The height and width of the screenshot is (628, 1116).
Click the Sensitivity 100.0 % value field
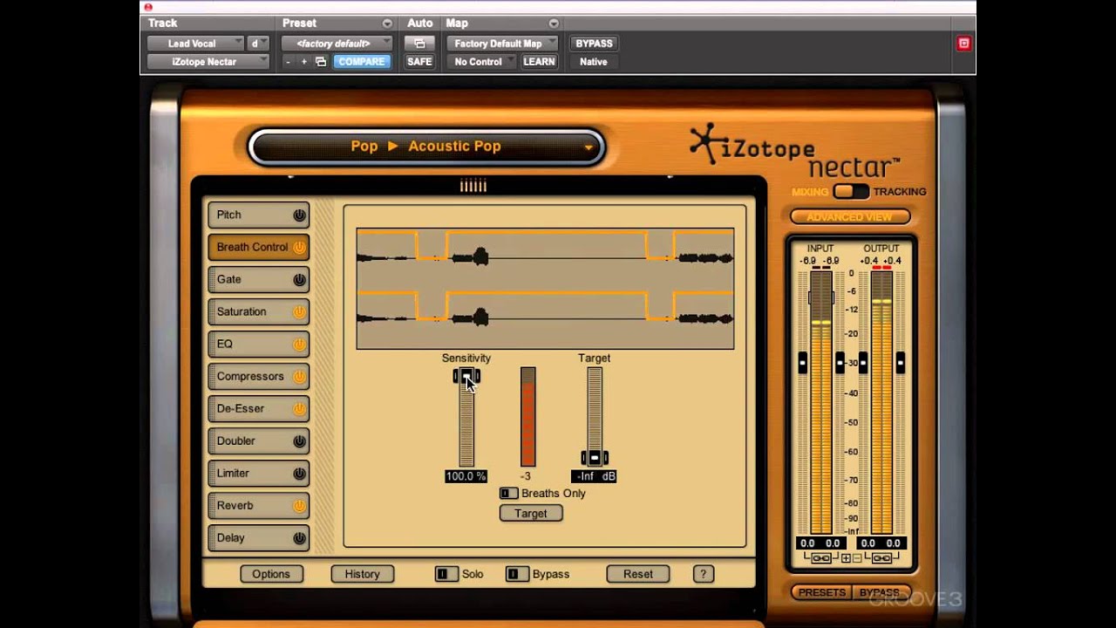(x=466, y=476)
